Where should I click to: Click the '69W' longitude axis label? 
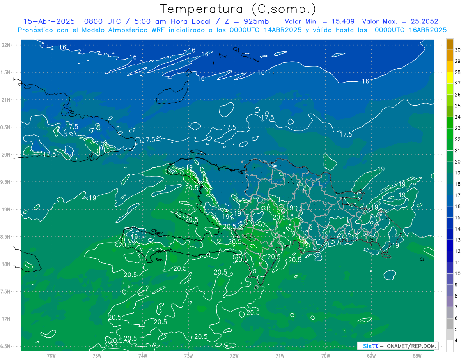pos(371,356)
